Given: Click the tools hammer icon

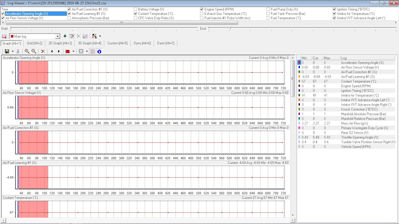Looking at the screenshot, I should pyautogui.click(x=94, y=37).
